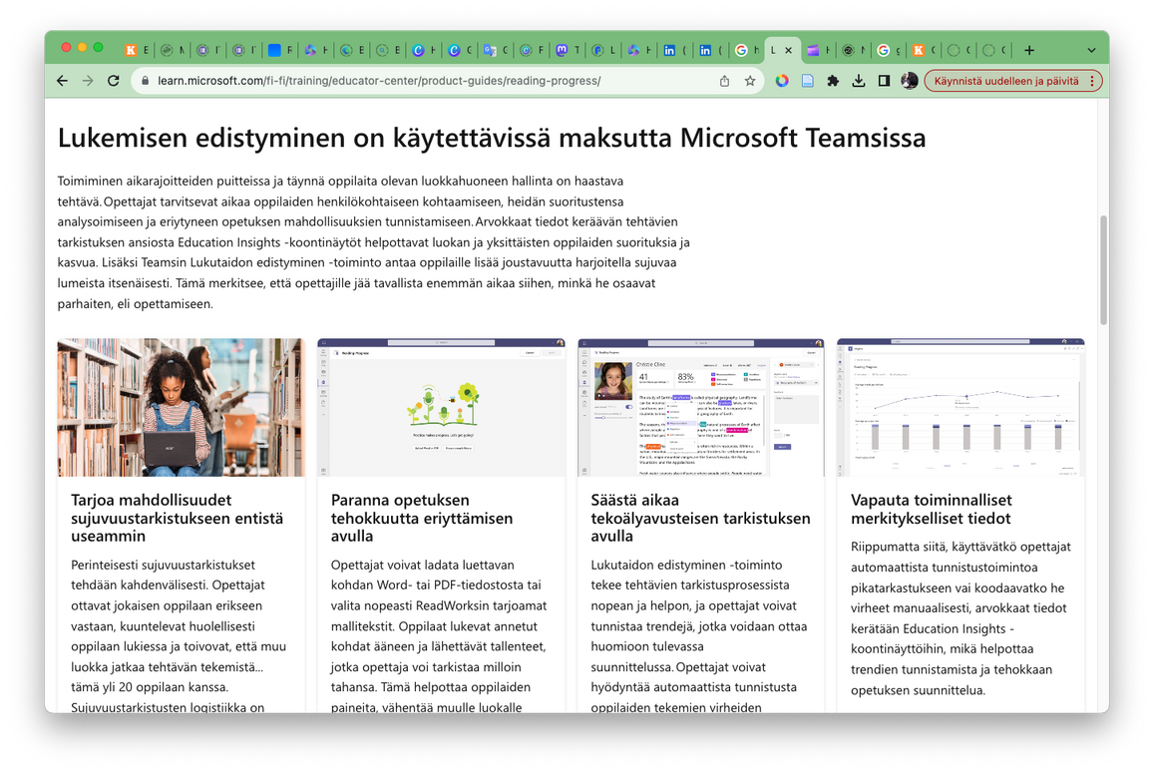
Task: Switch to the second orange K tab
Action: point(926,50)
